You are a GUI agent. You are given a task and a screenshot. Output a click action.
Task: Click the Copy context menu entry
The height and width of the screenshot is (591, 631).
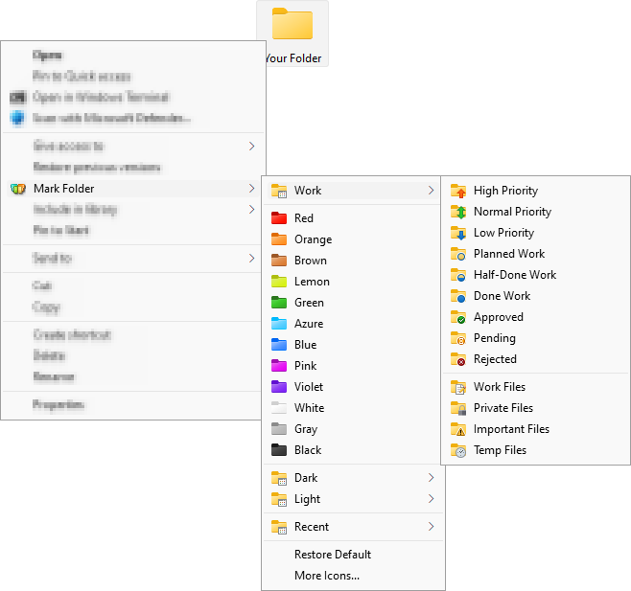tap(132, 307)
